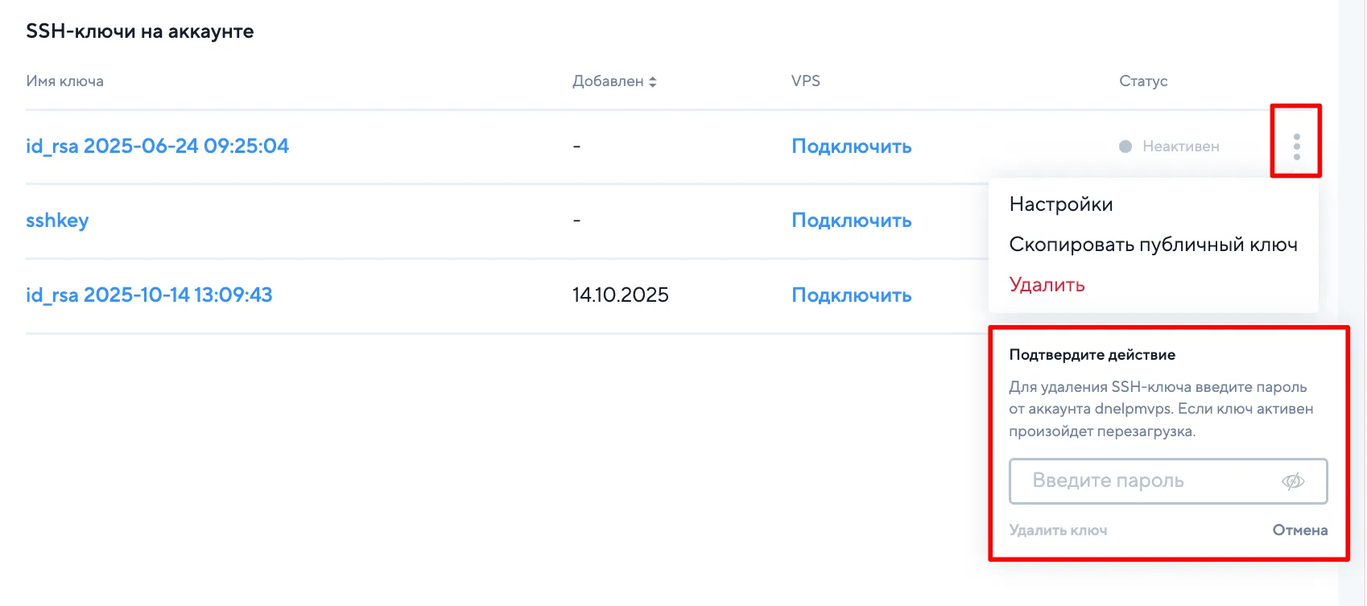
Task: Click Подключить for the id_rsa 2025-06-24 key
Action: tap(851, 146)
